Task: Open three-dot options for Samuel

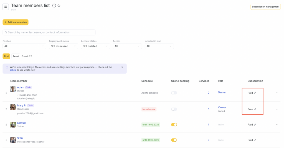Action: 277,125
